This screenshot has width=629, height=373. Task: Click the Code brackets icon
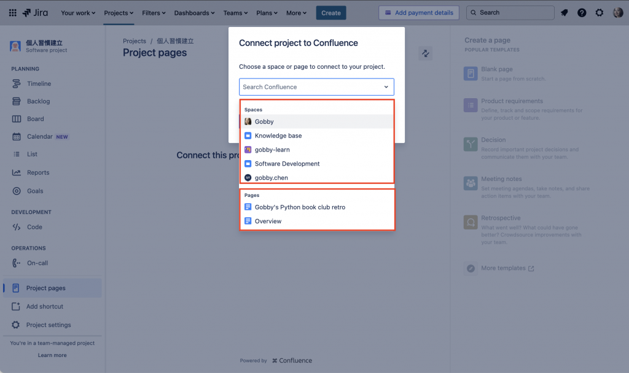pos(17,227)
